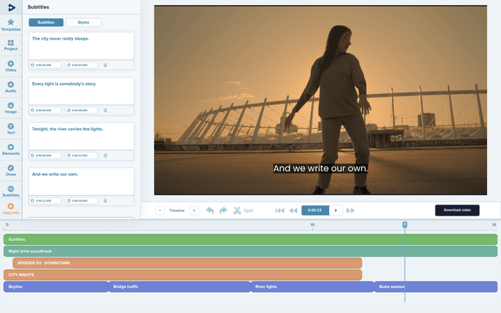Screen dimensions: 501x313
Task: Zoom in the timeline with plus button
Action: (x=194, y=211)
